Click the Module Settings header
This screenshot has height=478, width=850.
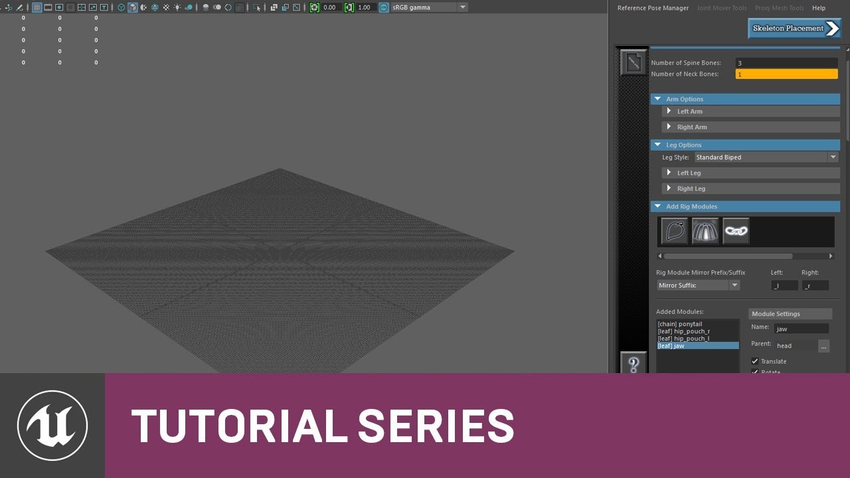[x=790, y=314]
